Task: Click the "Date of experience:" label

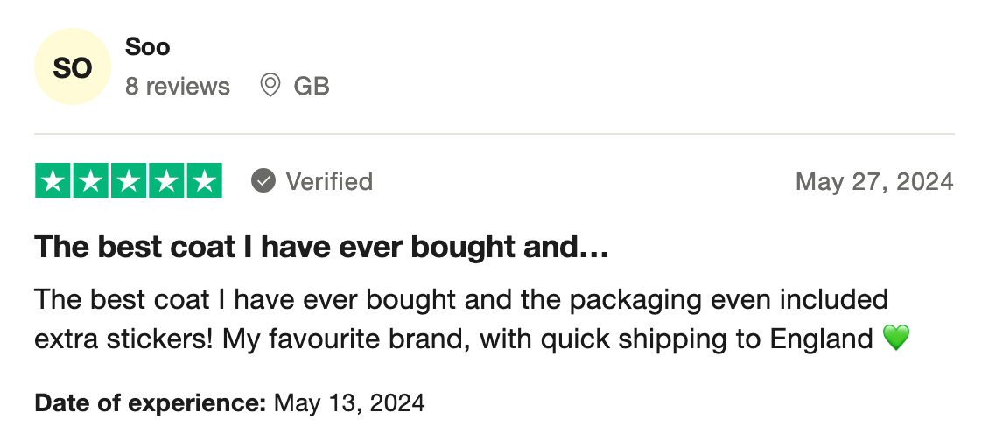Action: click(150, 403)
